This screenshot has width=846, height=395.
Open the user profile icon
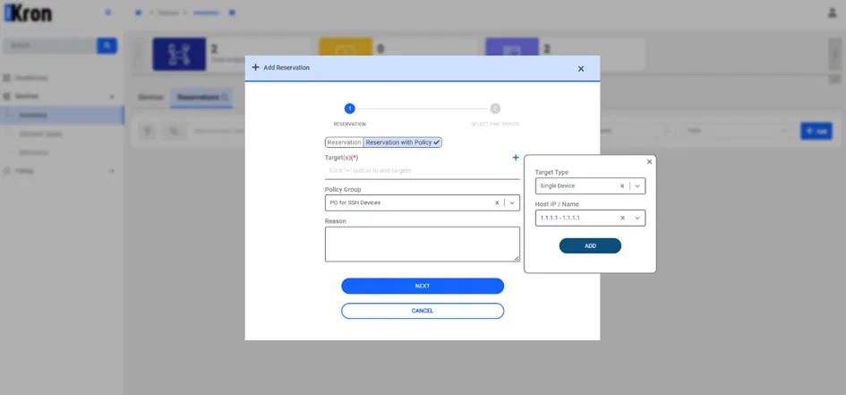(832, 13)
